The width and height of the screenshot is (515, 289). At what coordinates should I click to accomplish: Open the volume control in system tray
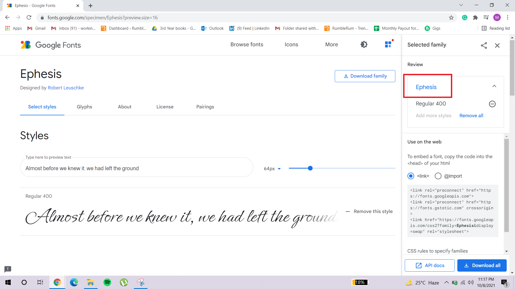471,283
